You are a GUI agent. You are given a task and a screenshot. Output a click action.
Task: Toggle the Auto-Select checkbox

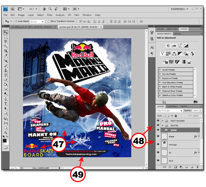(16, 21)
